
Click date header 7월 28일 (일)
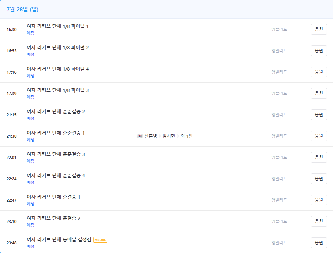(22, 10)
